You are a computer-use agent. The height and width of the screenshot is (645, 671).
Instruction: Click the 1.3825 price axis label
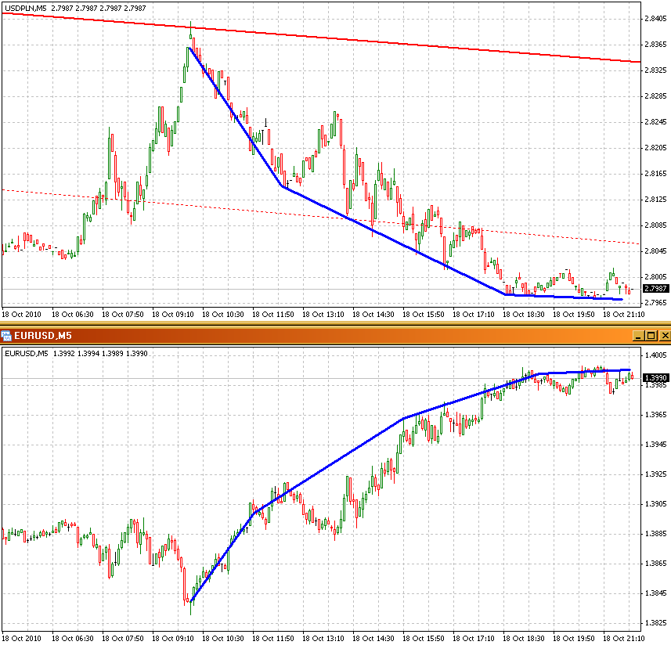tap(655, 623)
